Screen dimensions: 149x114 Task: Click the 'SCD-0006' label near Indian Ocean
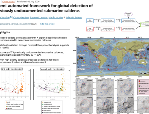coord(136,60)
